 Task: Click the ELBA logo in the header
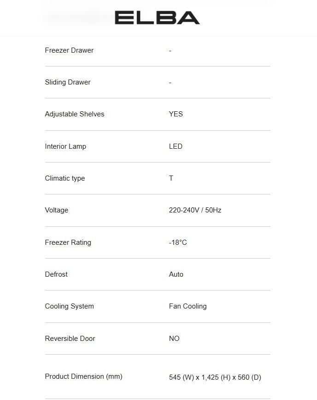[157, 18]
